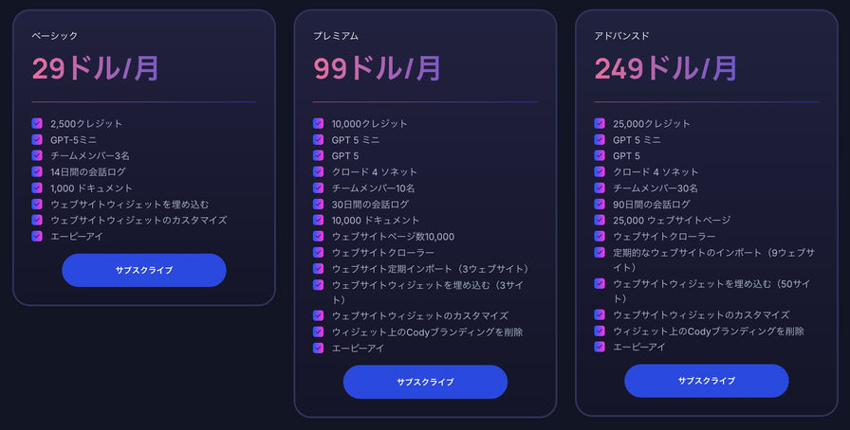Click checkmark beside 25,000 ウェブサイトページ
Screen dimensions: 850x430
coord(600,220)
